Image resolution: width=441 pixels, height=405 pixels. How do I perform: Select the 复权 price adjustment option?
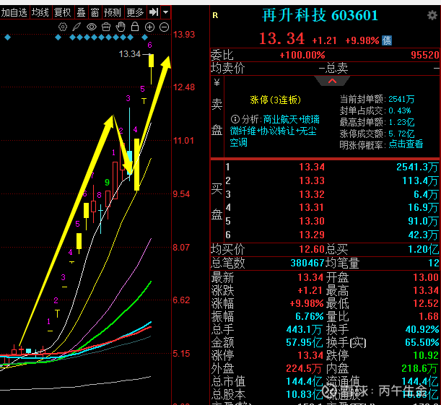(63, 12)
